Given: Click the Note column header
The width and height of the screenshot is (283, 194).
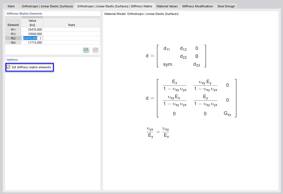Looking at the screenshot, I should point(71,25).
